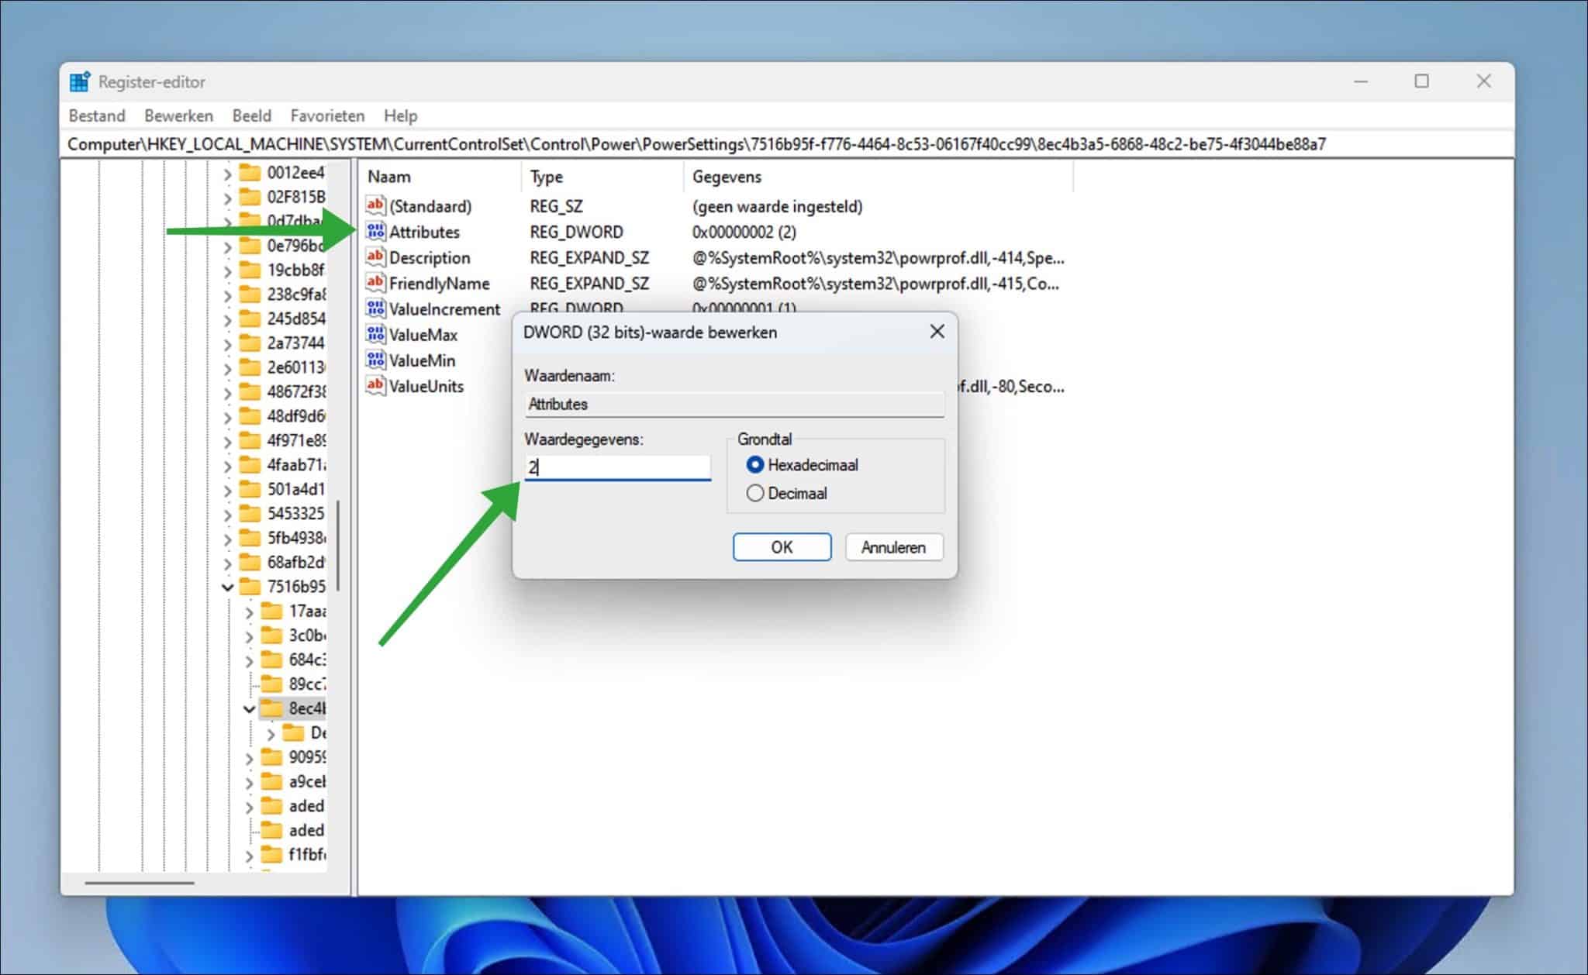1588x975 pixels.
Task: Click the Register-editor app icon in title bar
Action: [80, 81]
